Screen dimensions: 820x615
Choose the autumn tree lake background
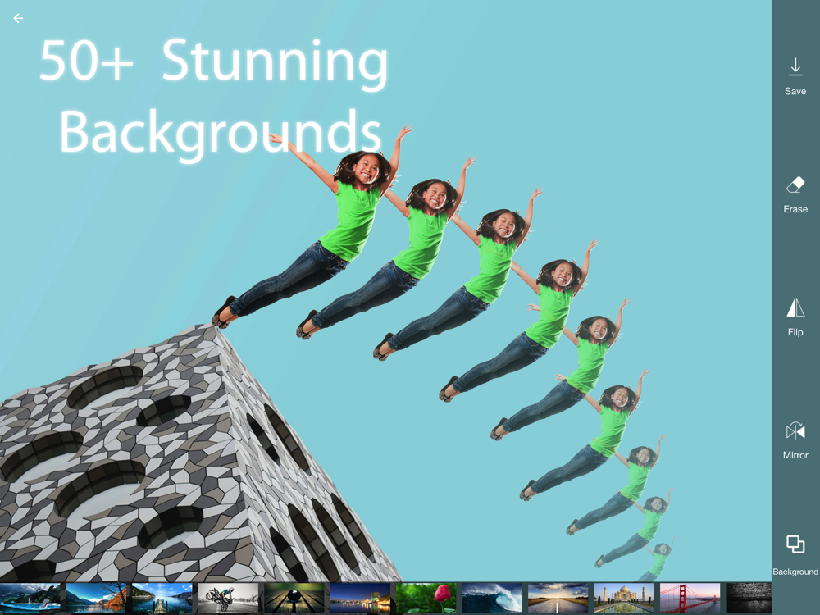96,599
